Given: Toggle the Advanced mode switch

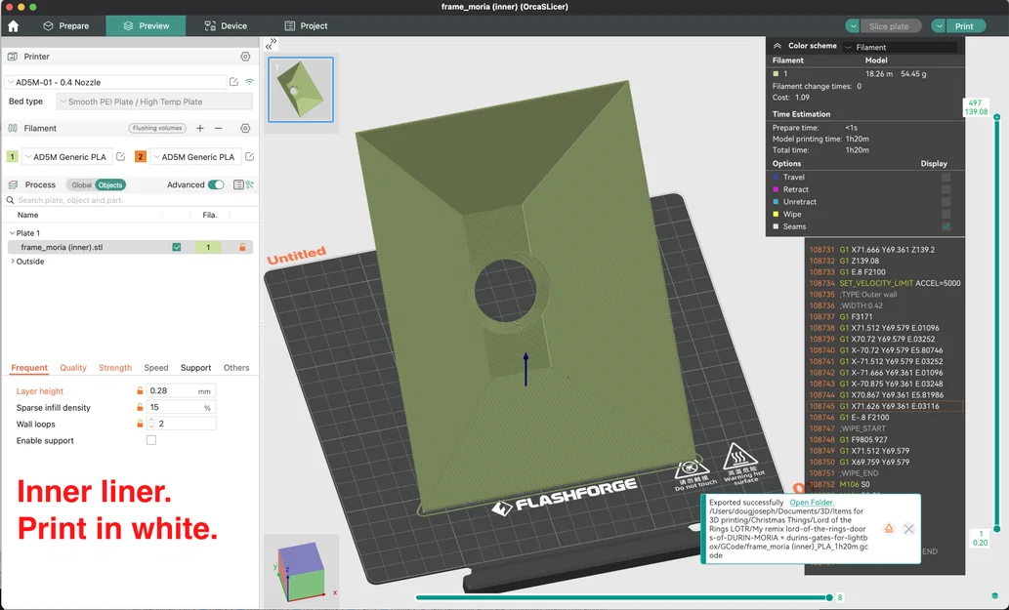Looking at the screenshot, I should (216, 185).
